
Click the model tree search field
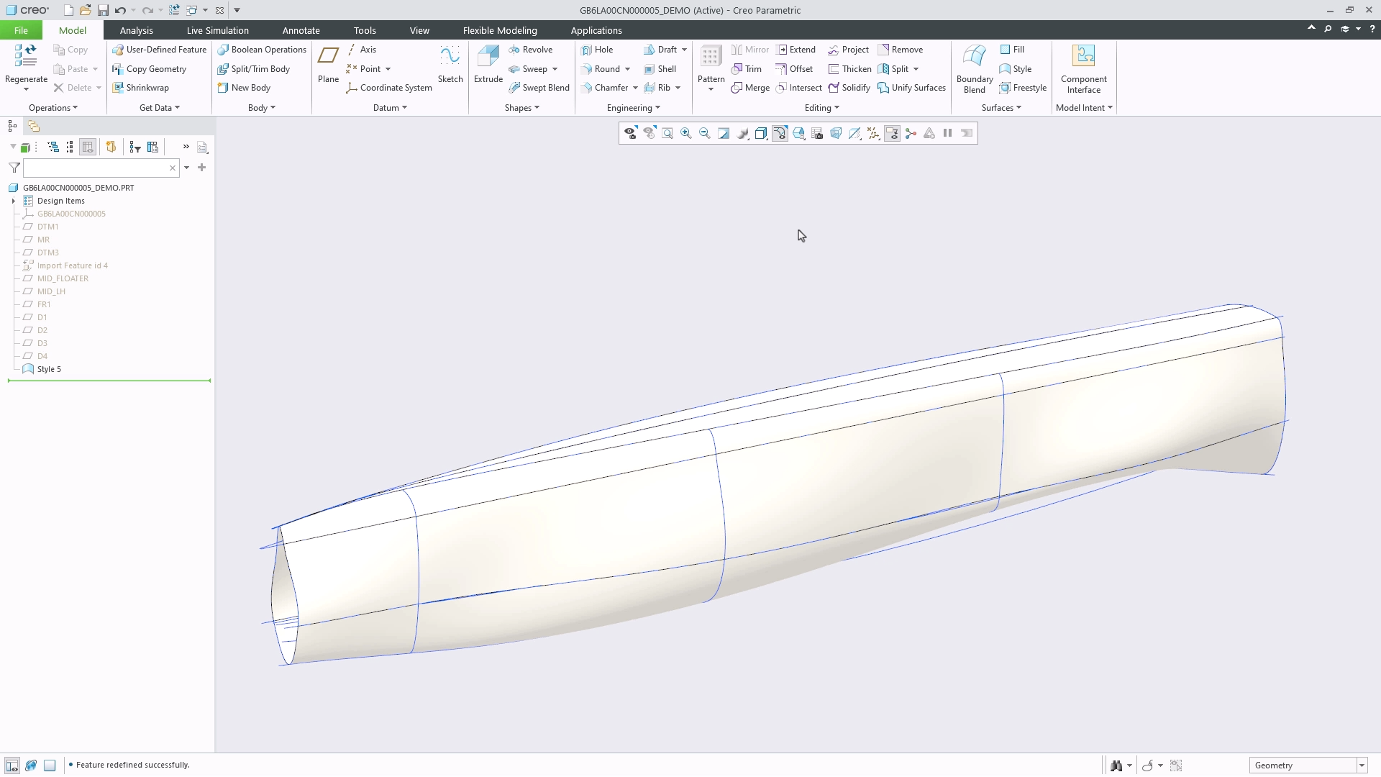(101, 168)
